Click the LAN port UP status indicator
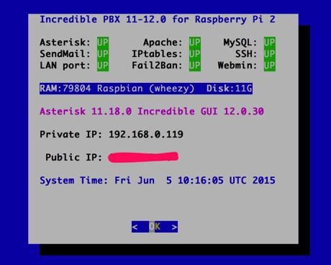Viewport: 331px width, 265px height. click(103, 66)
